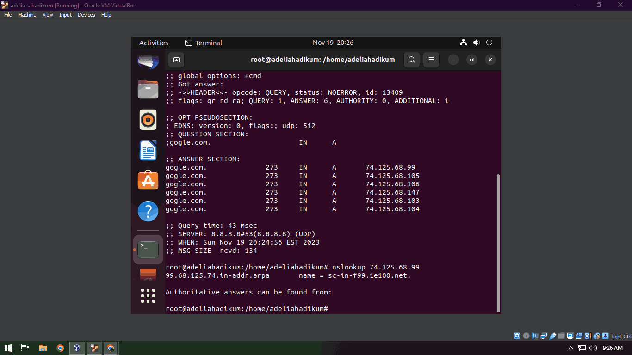
Task: Click the 'WHEN: Sun Nov 19 20:24:56 EST 2023' line
Action: point(242,242)
